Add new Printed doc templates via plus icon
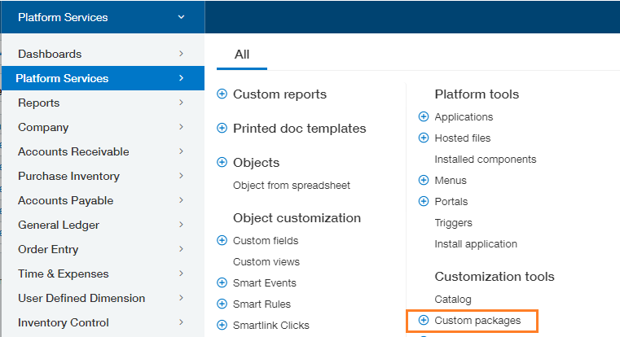The image size is (620, 337). click(222, 128)
